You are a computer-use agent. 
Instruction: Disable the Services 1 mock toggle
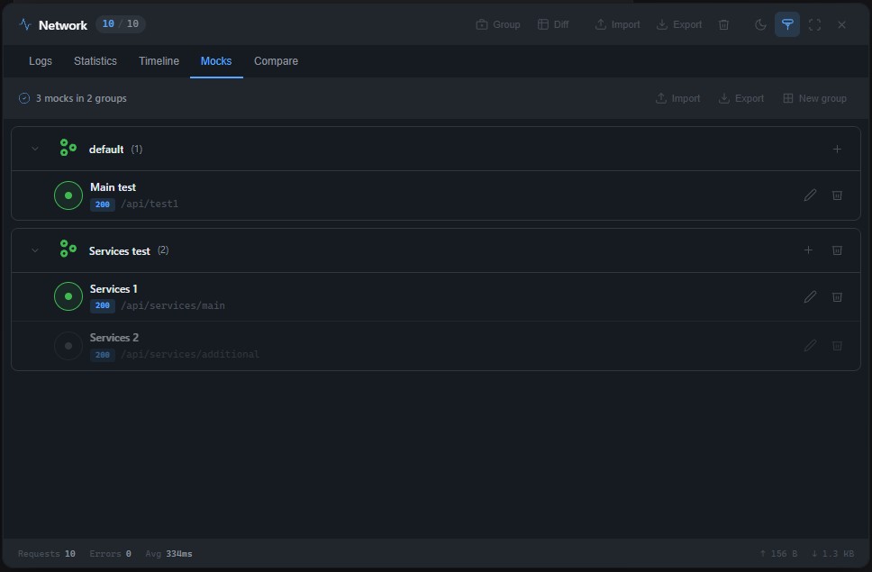click(x=68, y=296)
